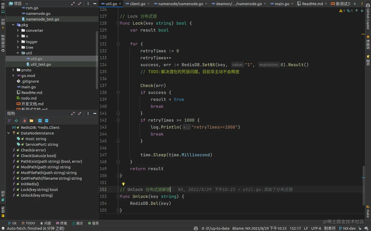
Task: Click the warnings indicator in editor
Action: point(342,11)
